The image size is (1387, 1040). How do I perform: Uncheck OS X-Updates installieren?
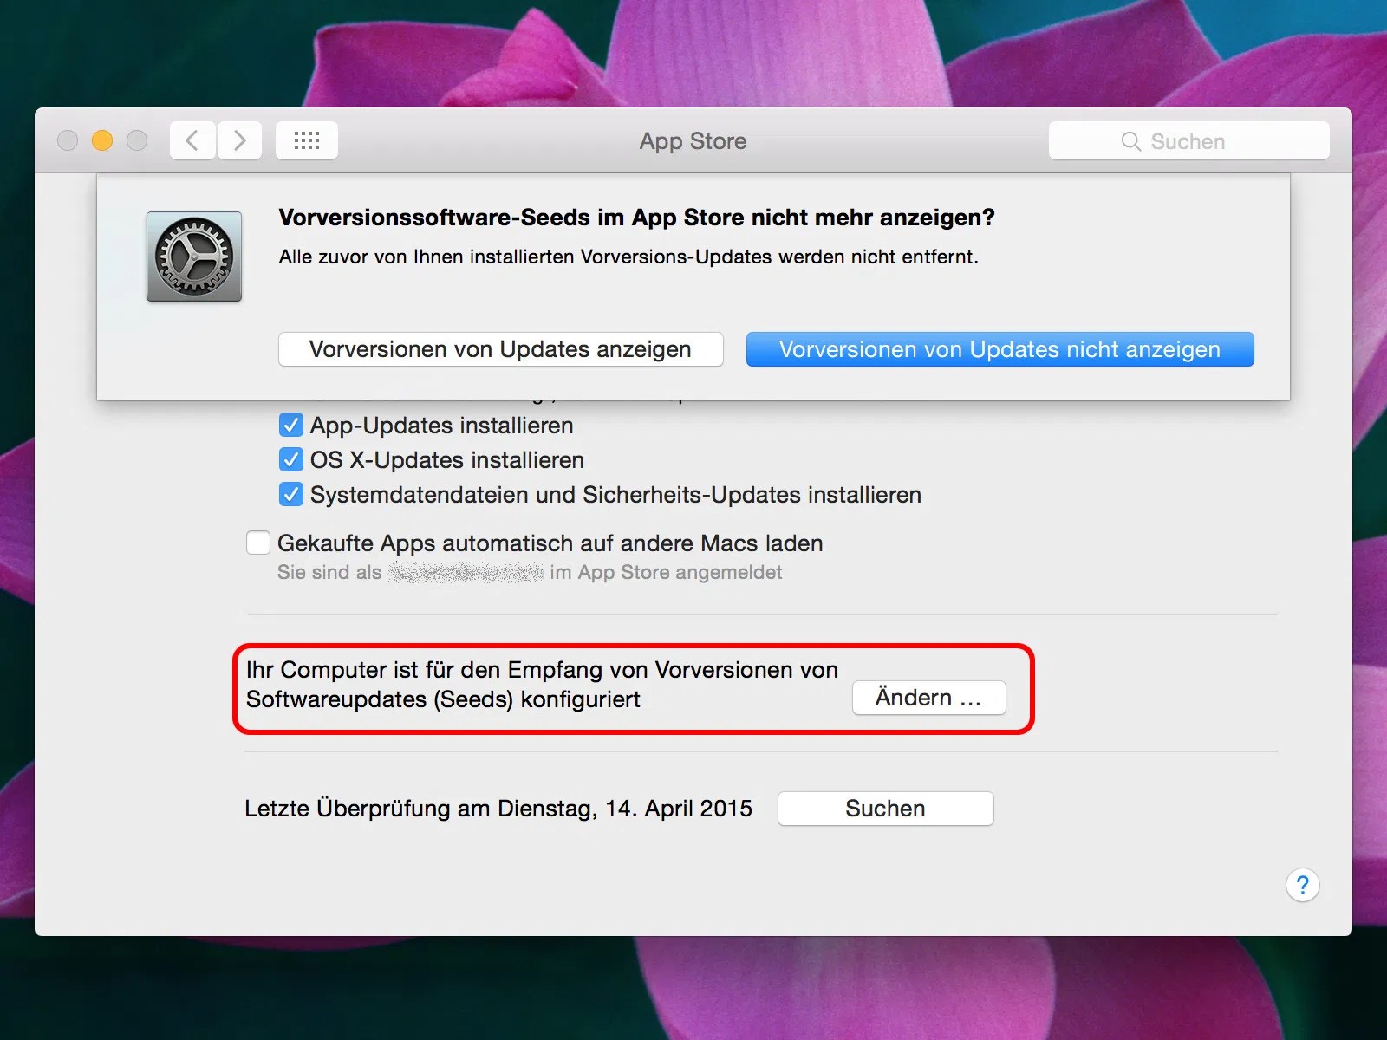click(x=291, y=460)
